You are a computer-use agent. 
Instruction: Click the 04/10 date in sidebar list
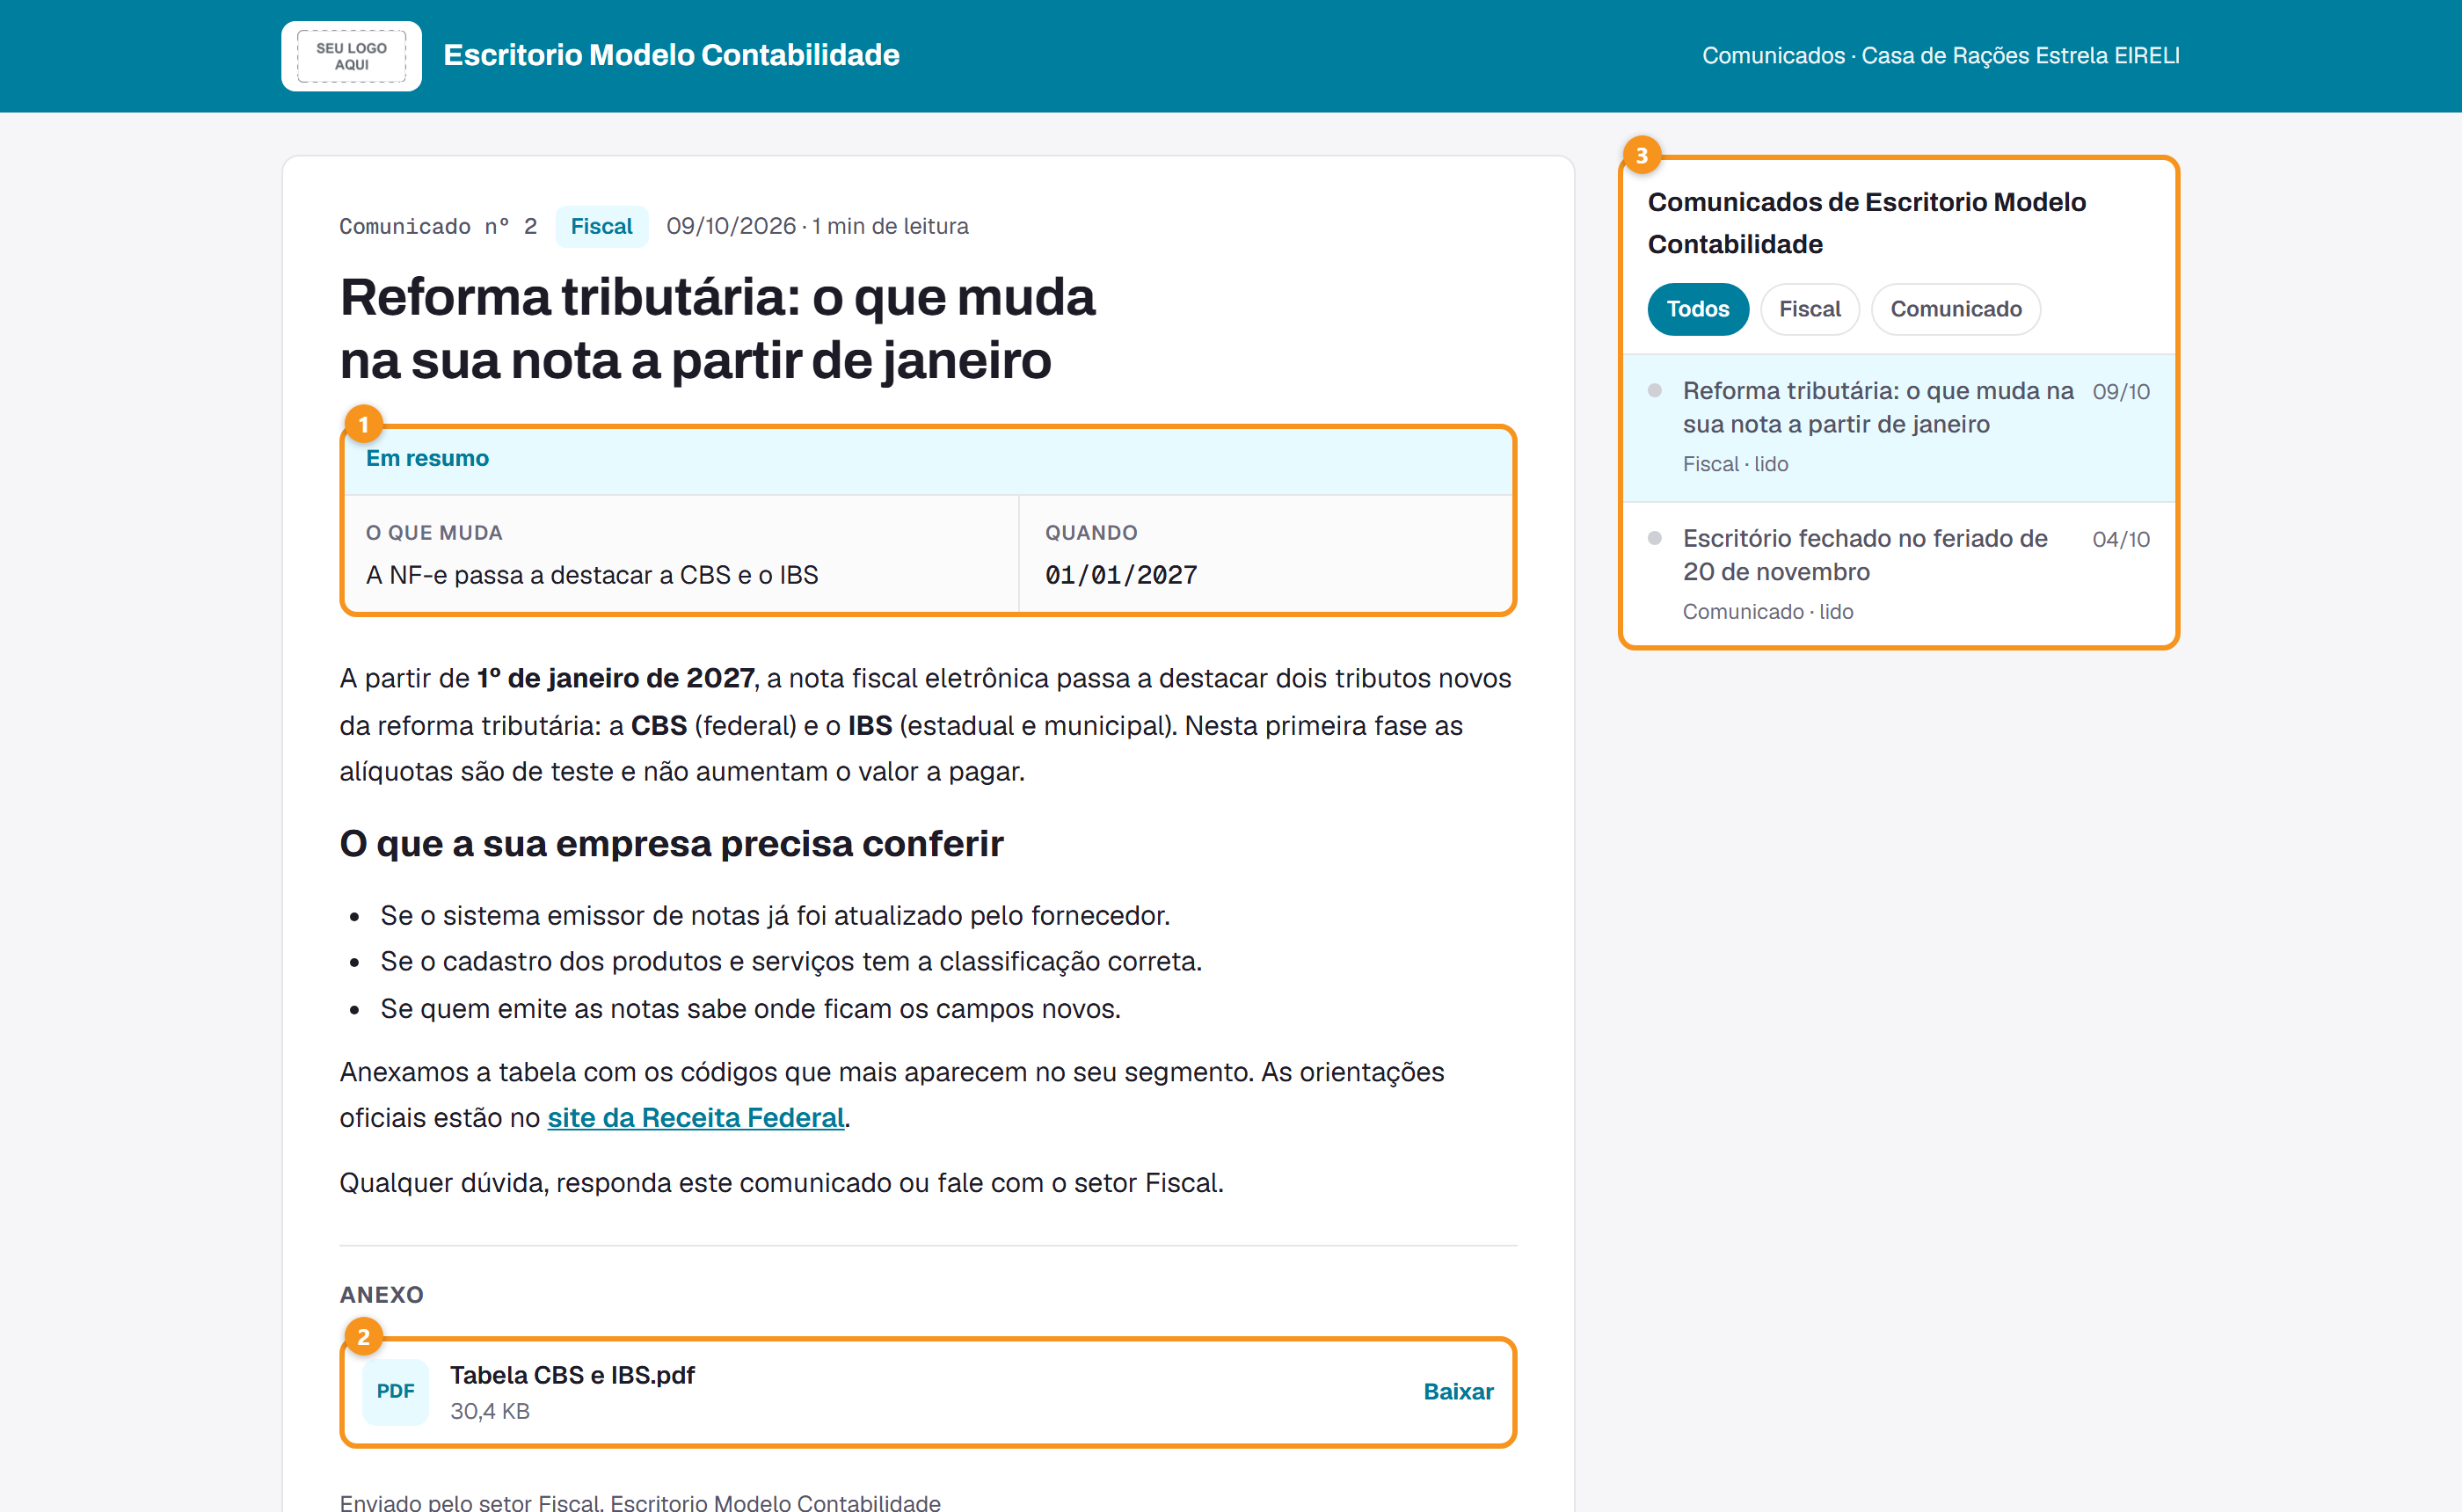pos(2120,539)
